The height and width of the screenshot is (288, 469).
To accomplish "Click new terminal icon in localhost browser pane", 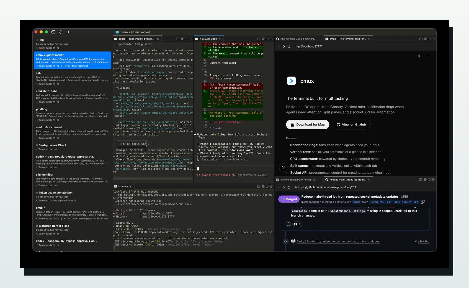I will pyautogui.click(x=421, y=39).
